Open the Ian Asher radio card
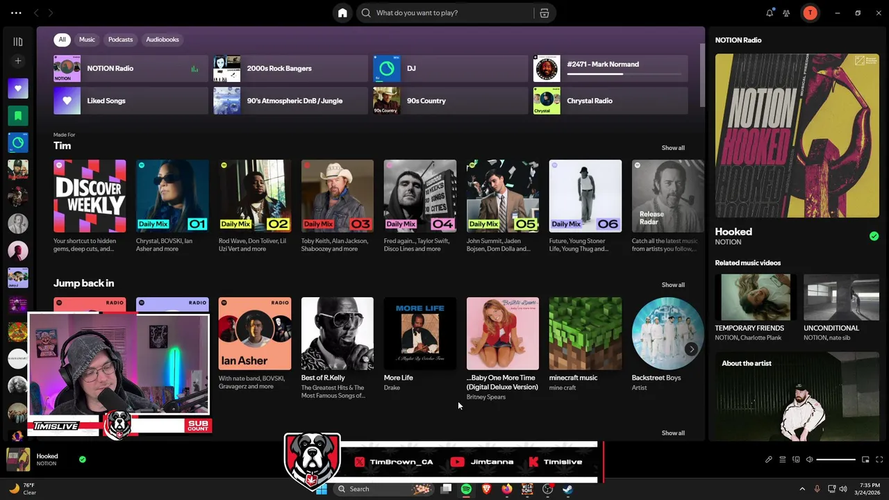Image resolution: width=889 pixels, height=500 pixels. click(x=255, y=344)
